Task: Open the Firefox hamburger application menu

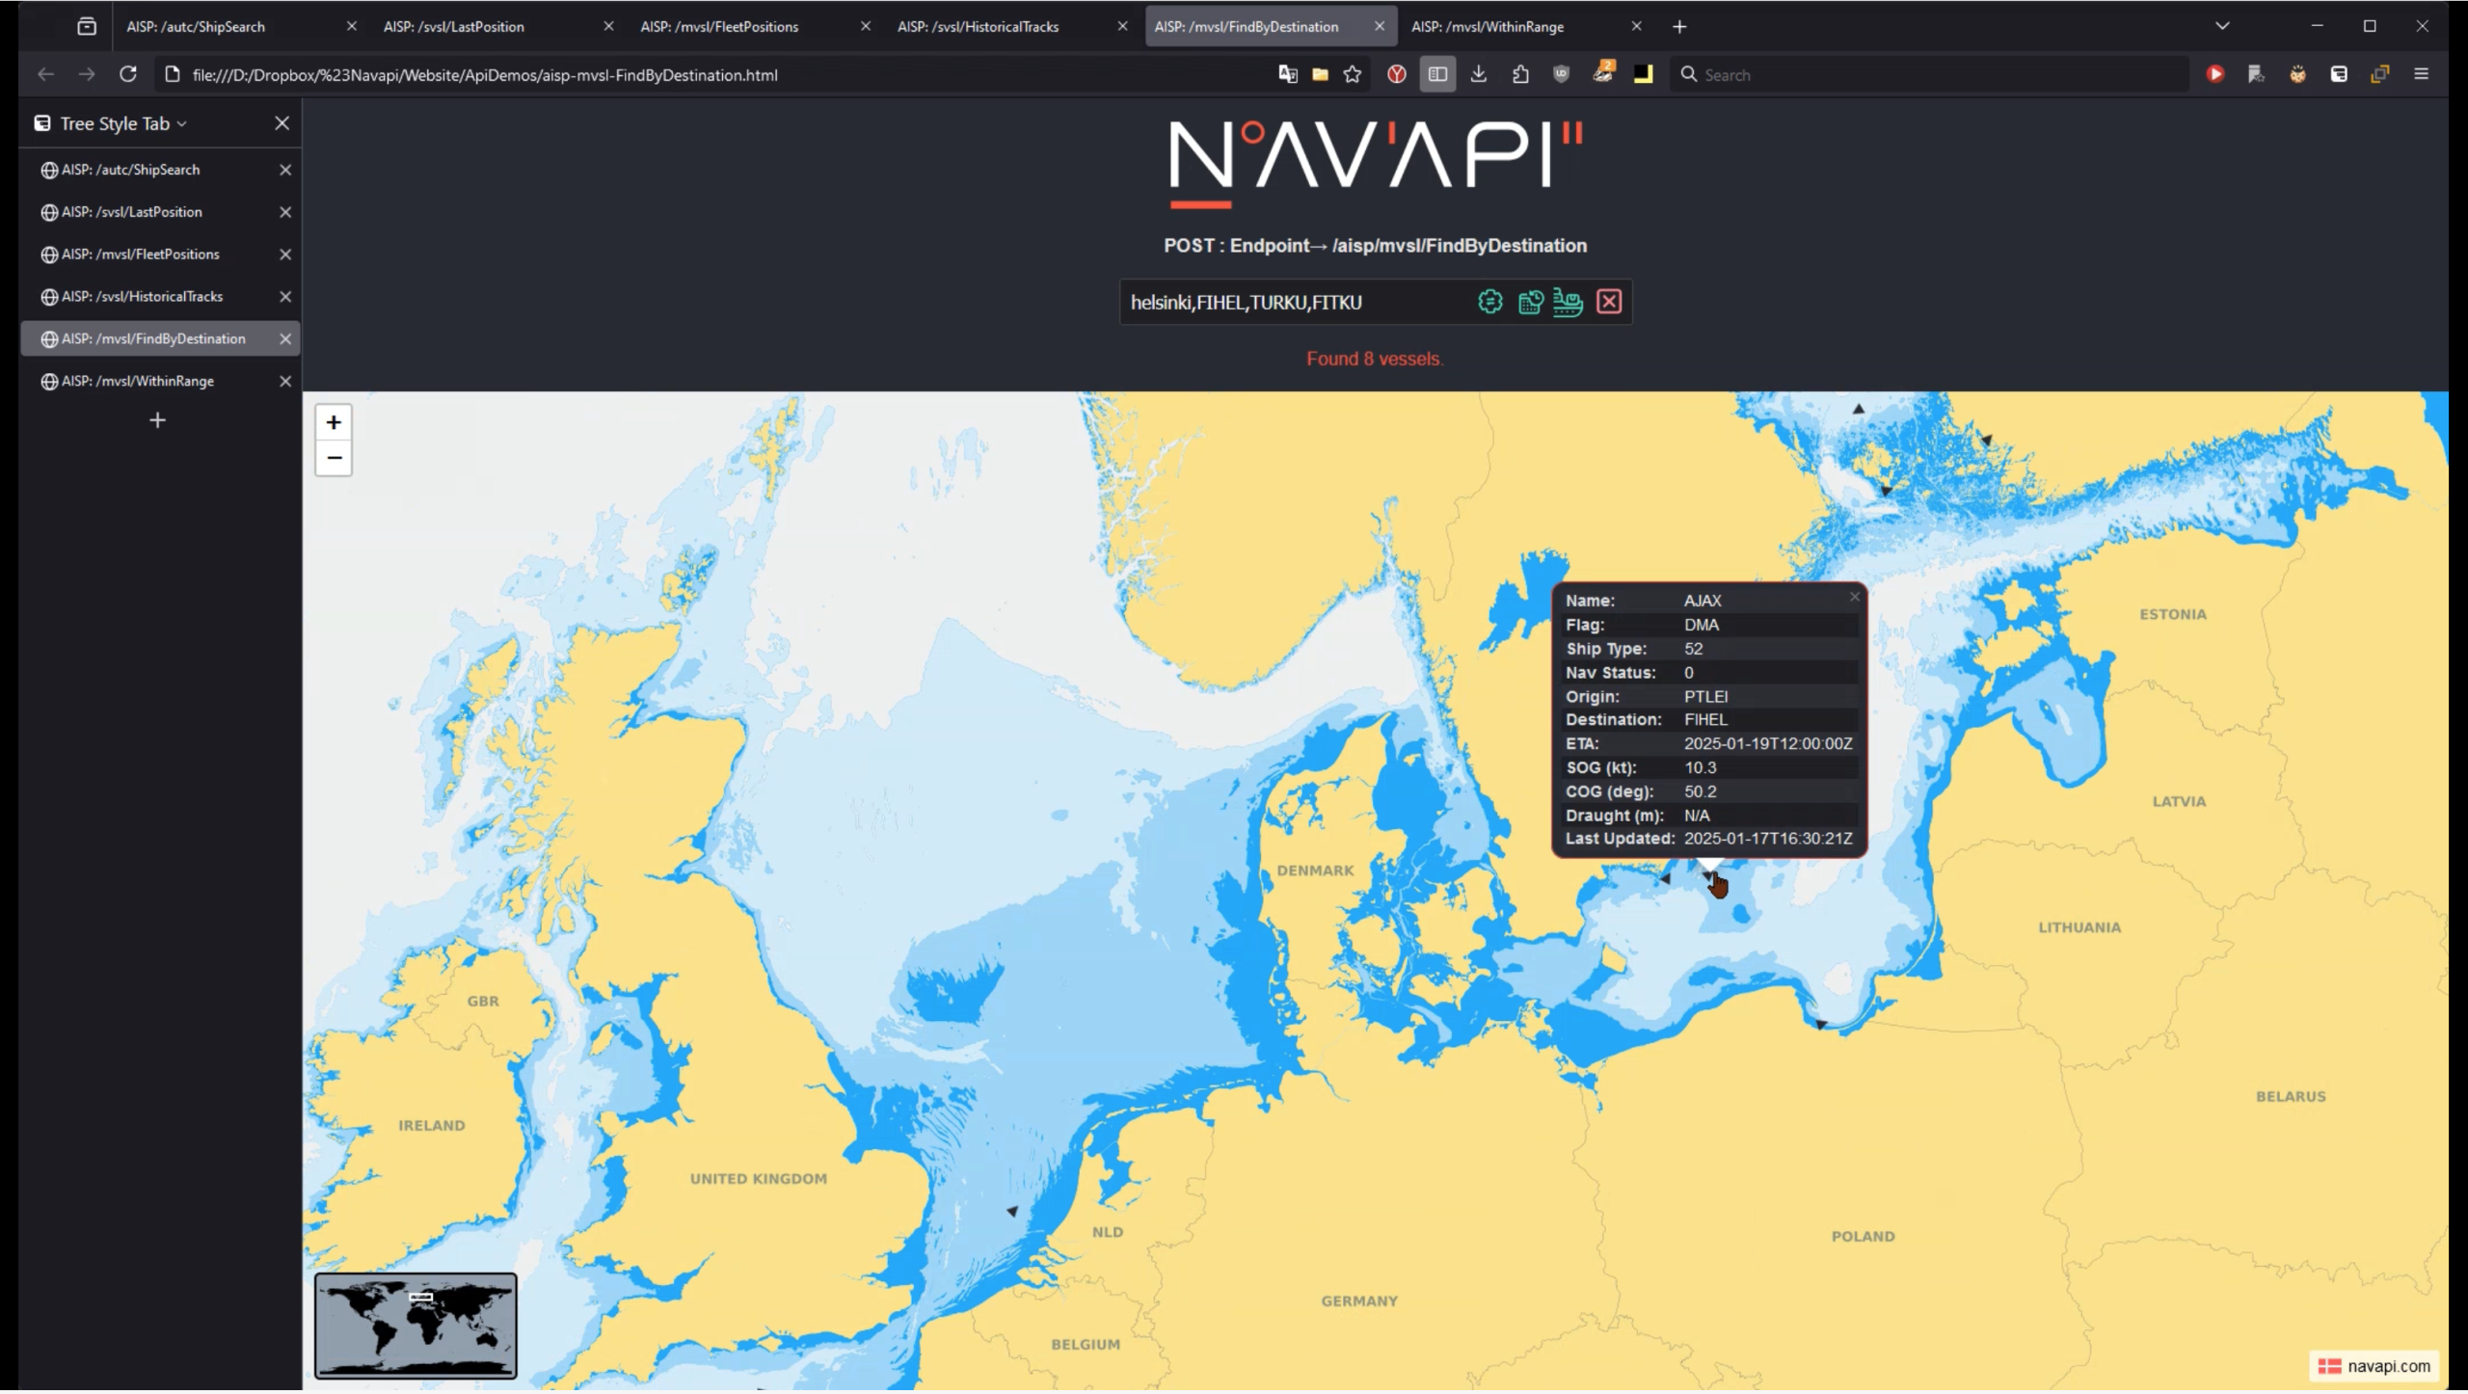Action: 2421,74
